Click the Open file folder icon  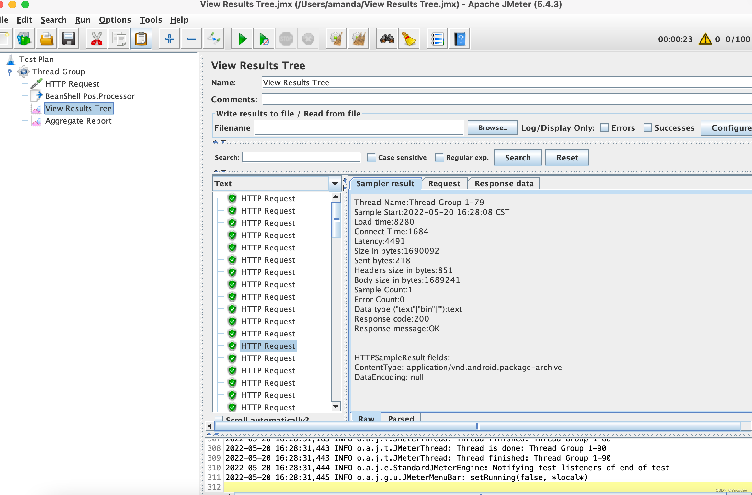[46, 39]
